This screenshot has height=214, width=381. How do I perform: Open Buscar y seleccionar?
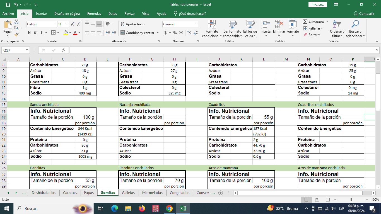(355, 29)
